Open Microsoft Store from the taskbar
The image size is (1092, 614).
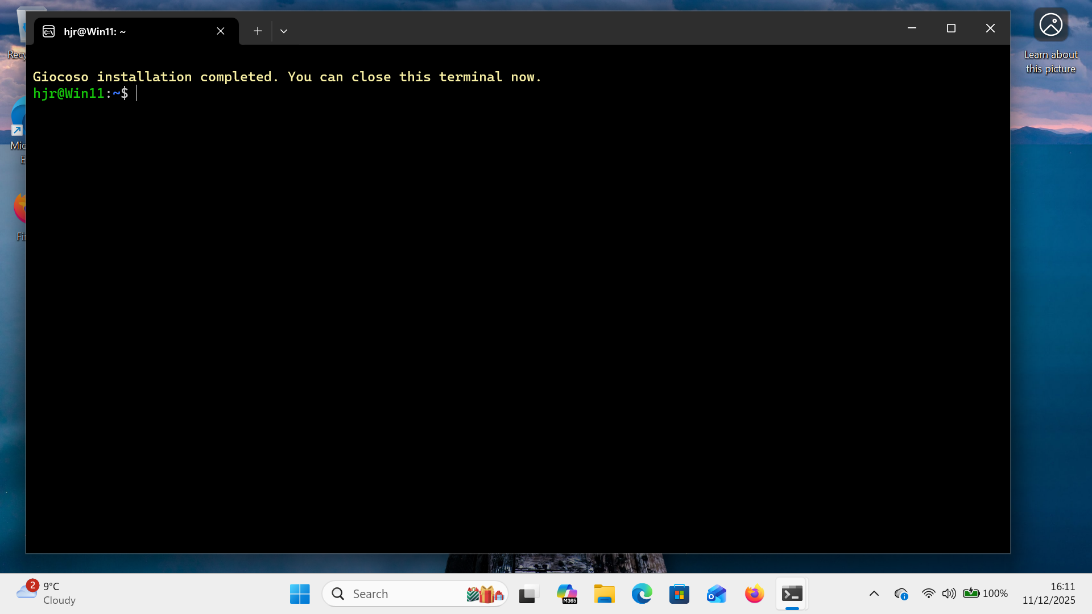tap(679, 594)
